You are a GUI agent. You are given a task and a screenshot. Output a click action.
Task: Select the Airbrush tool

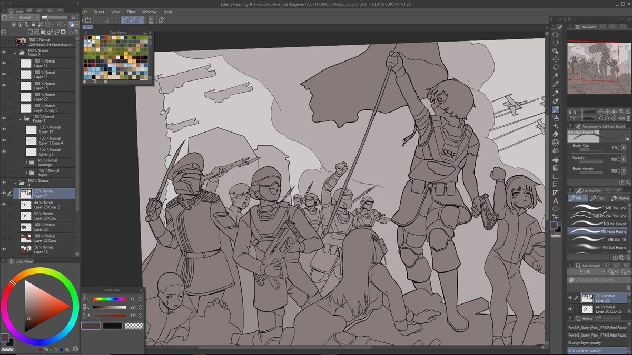click(556, 118)
